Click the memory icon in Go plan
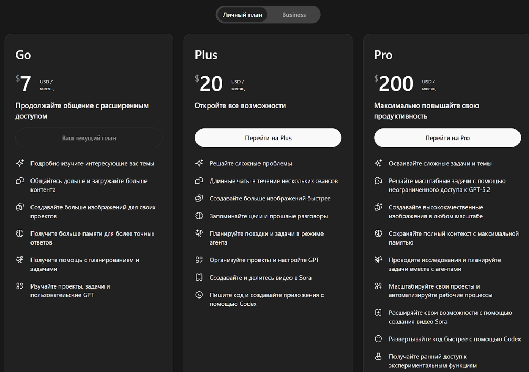Viewport: 529px width, 372px height. click(20, 233)
